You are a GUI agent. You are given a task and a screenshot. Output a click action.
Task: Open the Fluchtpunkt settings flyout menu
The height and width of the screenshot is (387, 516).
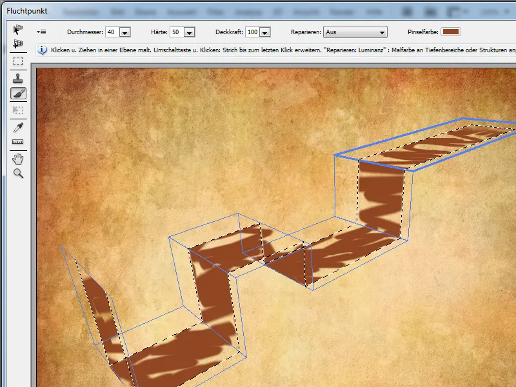(41, 32)
